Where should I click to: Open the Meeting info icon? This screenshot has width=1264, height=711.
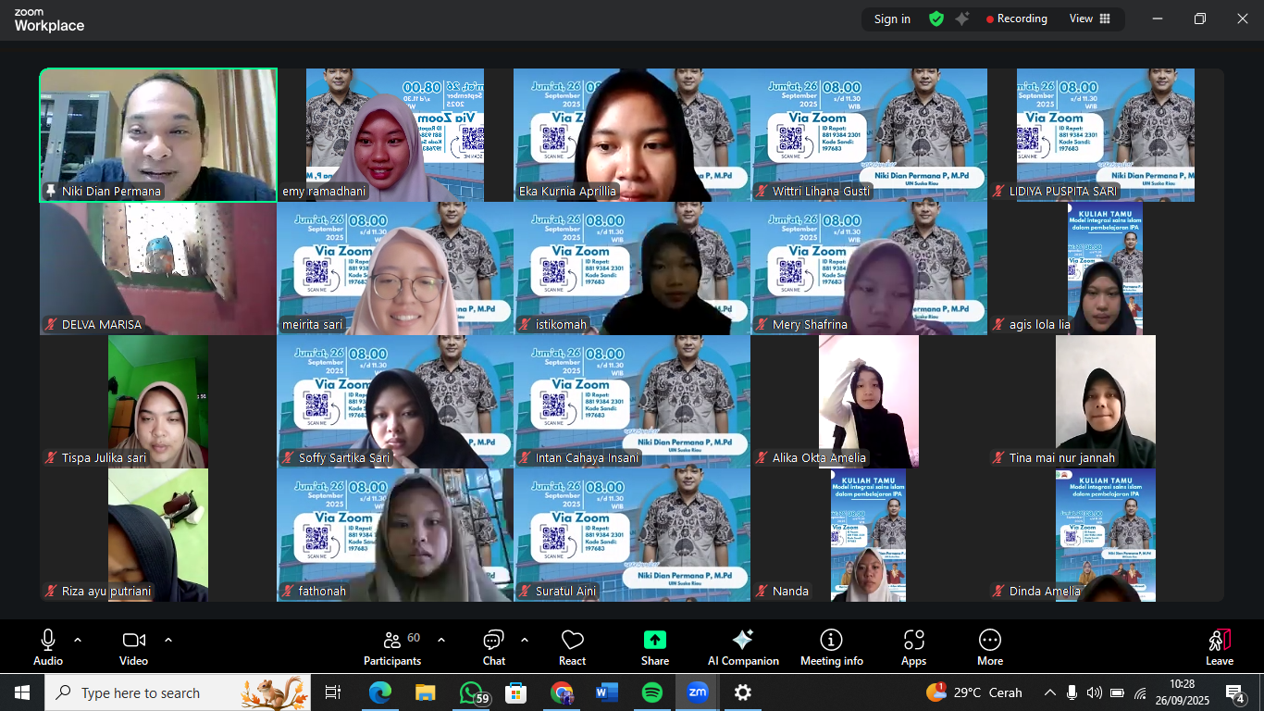tap(831, 641)
